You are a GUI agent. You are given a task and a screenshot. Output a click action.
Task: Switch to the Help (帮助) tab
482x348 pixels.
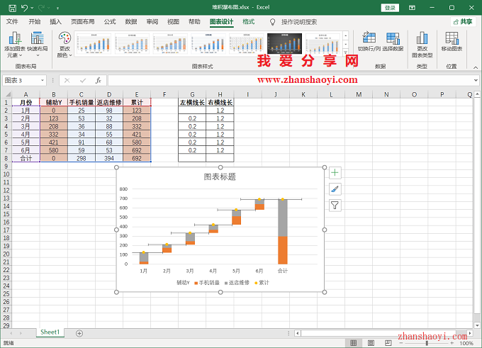[x=194, y=21]
